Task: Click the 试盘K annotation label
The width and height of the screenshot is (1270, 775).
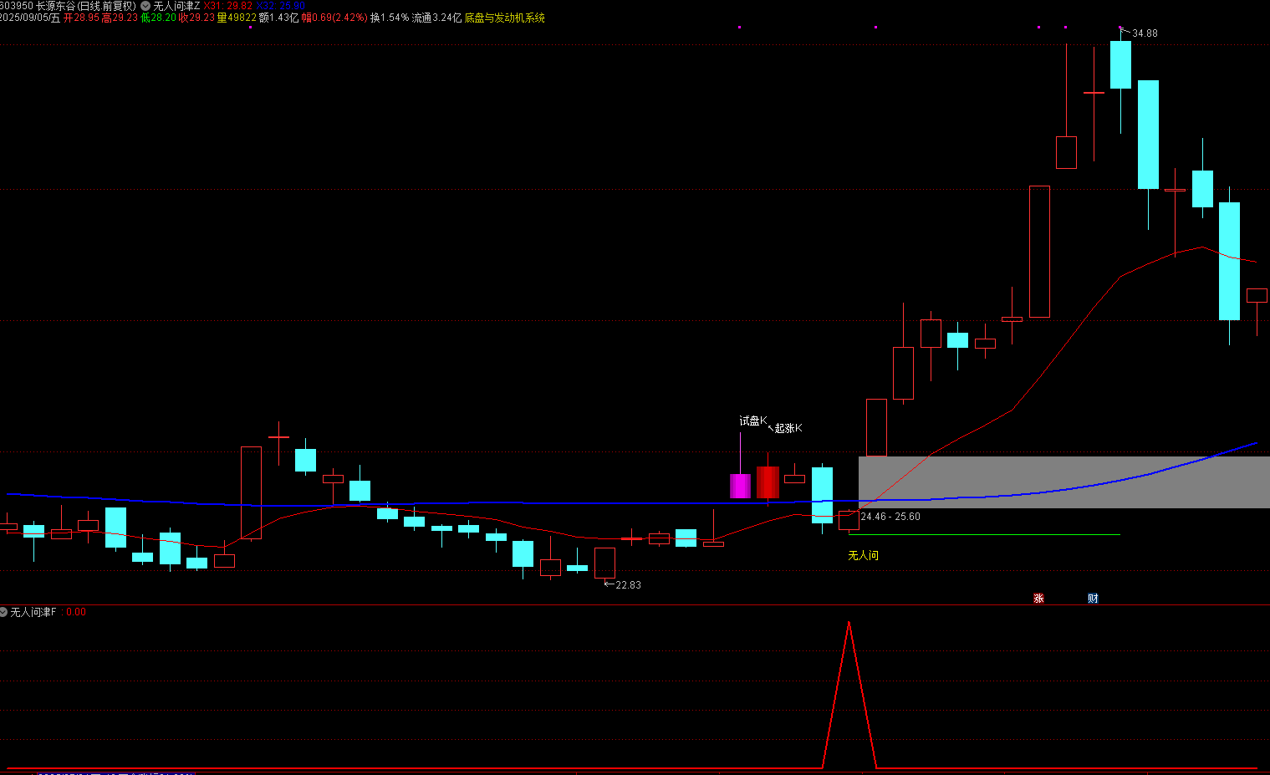Action: (752, 421)
